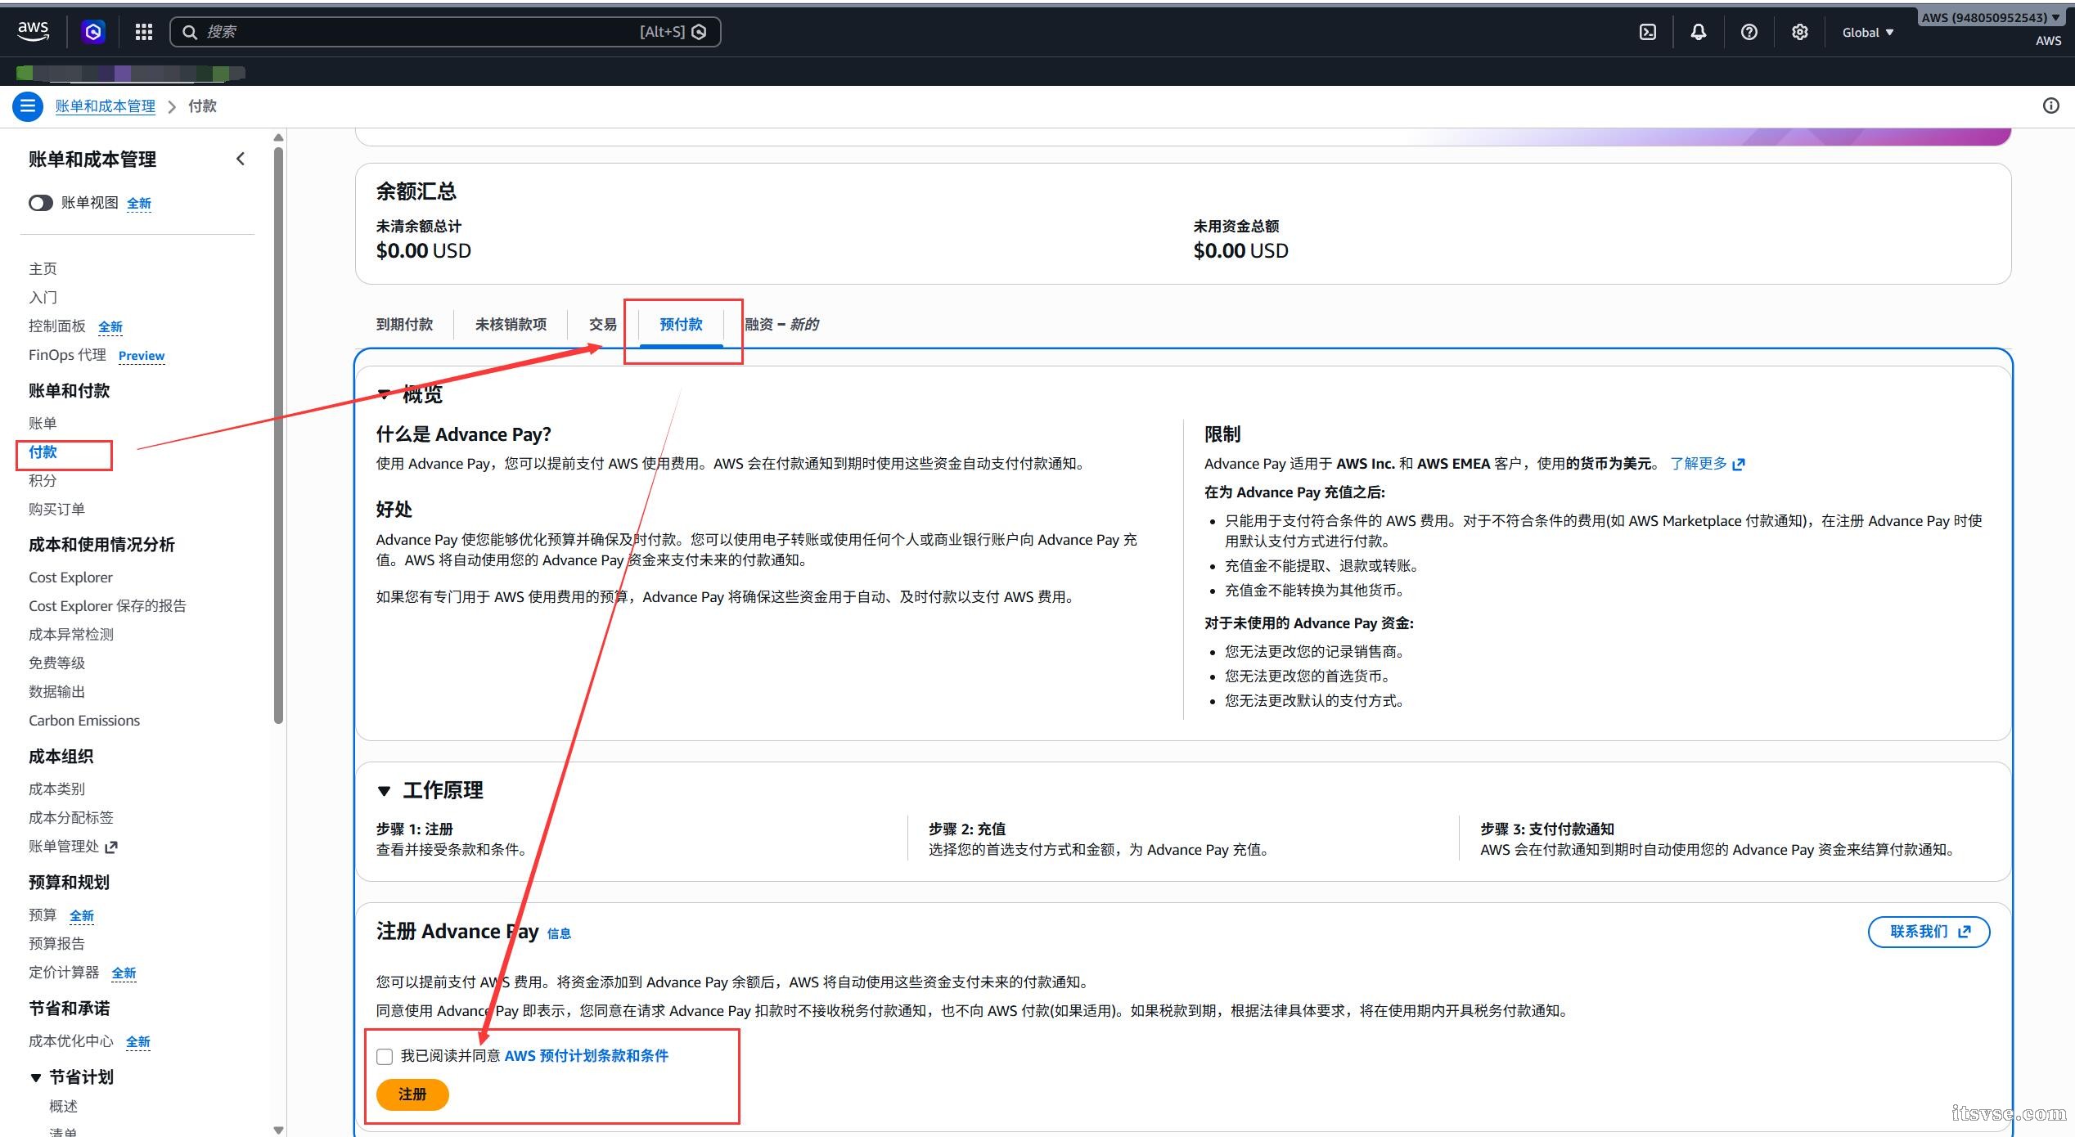Open 免费等级 in the sidebar
The width and height of the screenshot is (2075, 1137).
point(57,663)
